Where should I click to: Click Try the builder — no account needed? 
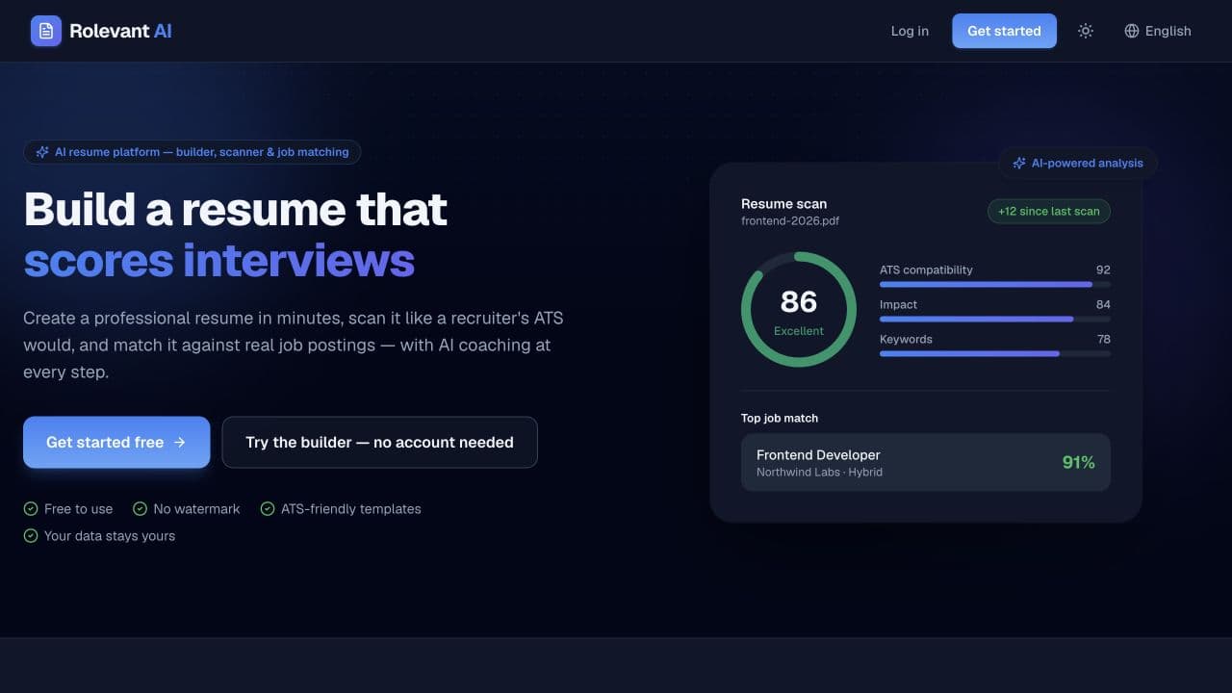pos(379,443)
